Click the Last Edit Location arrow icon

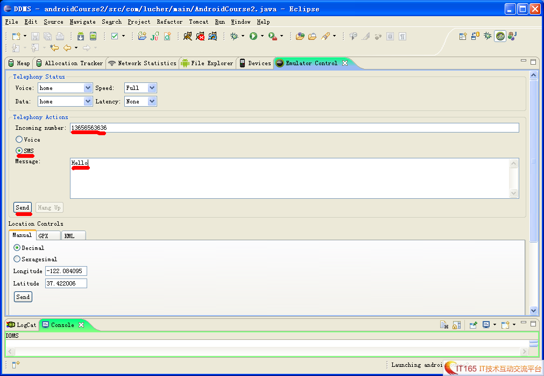[x=54, y=48]
